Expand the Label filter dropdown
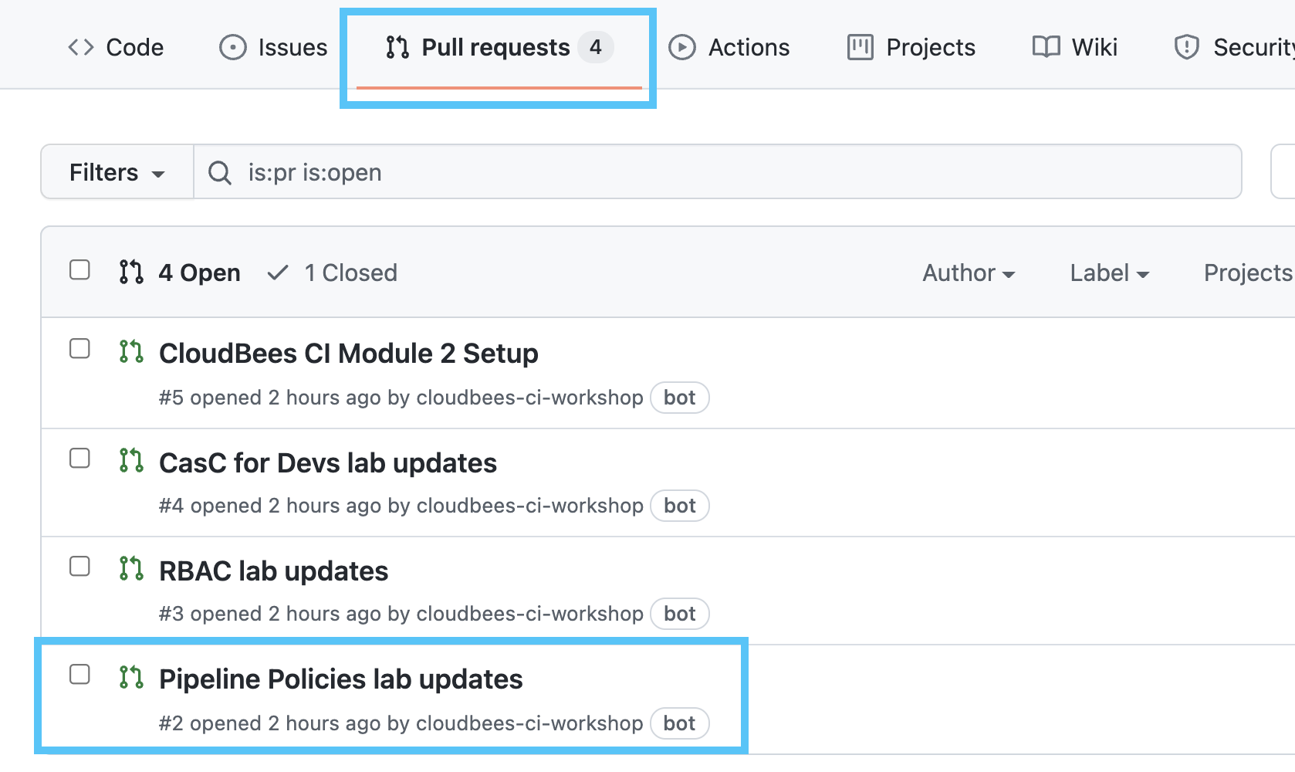Viewport: 1295px width, 772px height. coord(1109,273)
